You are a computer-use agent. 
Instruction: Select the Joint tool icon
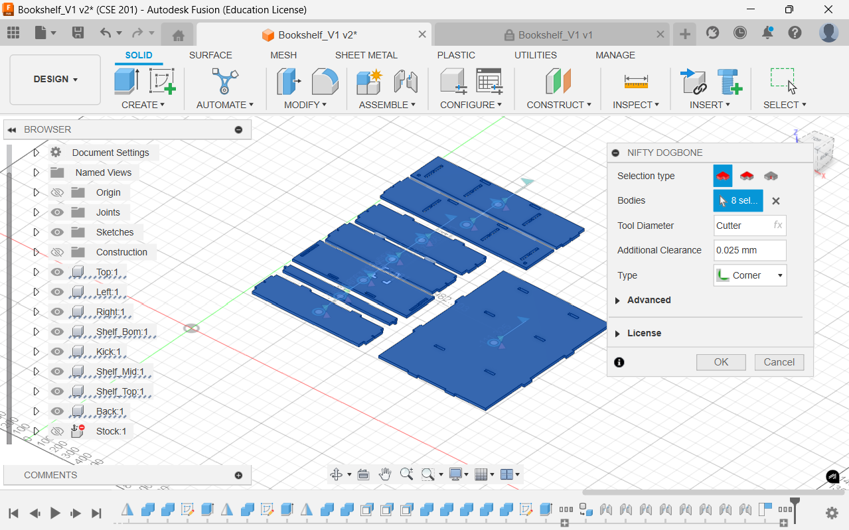coord(406,81)
